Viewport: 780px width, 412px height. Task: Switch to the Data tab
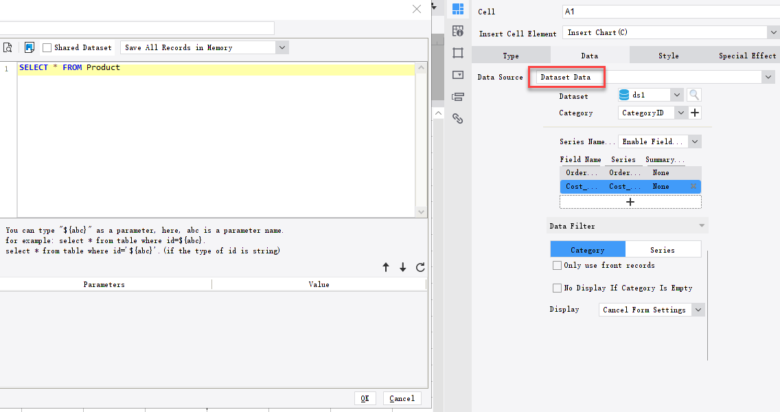tap(590, 56)
